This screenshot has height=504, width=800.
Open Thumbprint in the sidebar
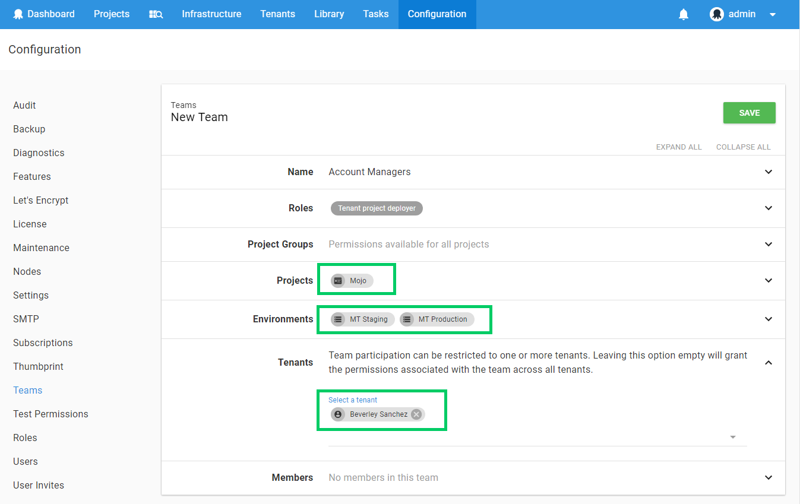click(x=39, y=367)
